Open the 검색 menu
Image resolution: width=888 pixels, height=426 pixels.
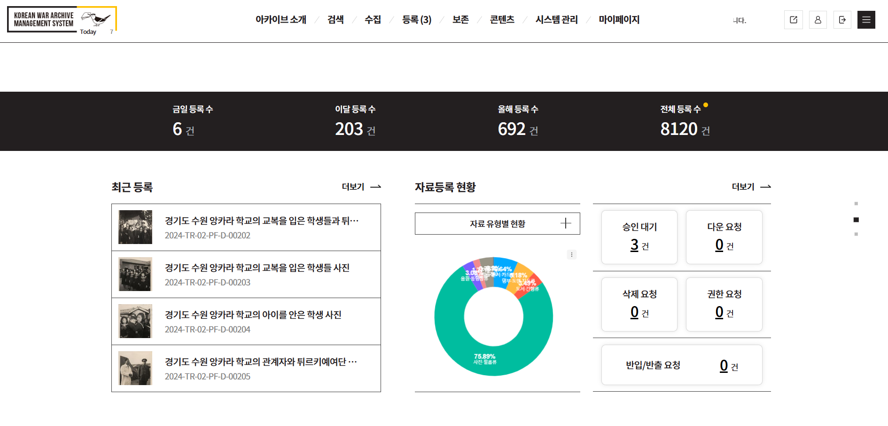click(x=335, y=20)
